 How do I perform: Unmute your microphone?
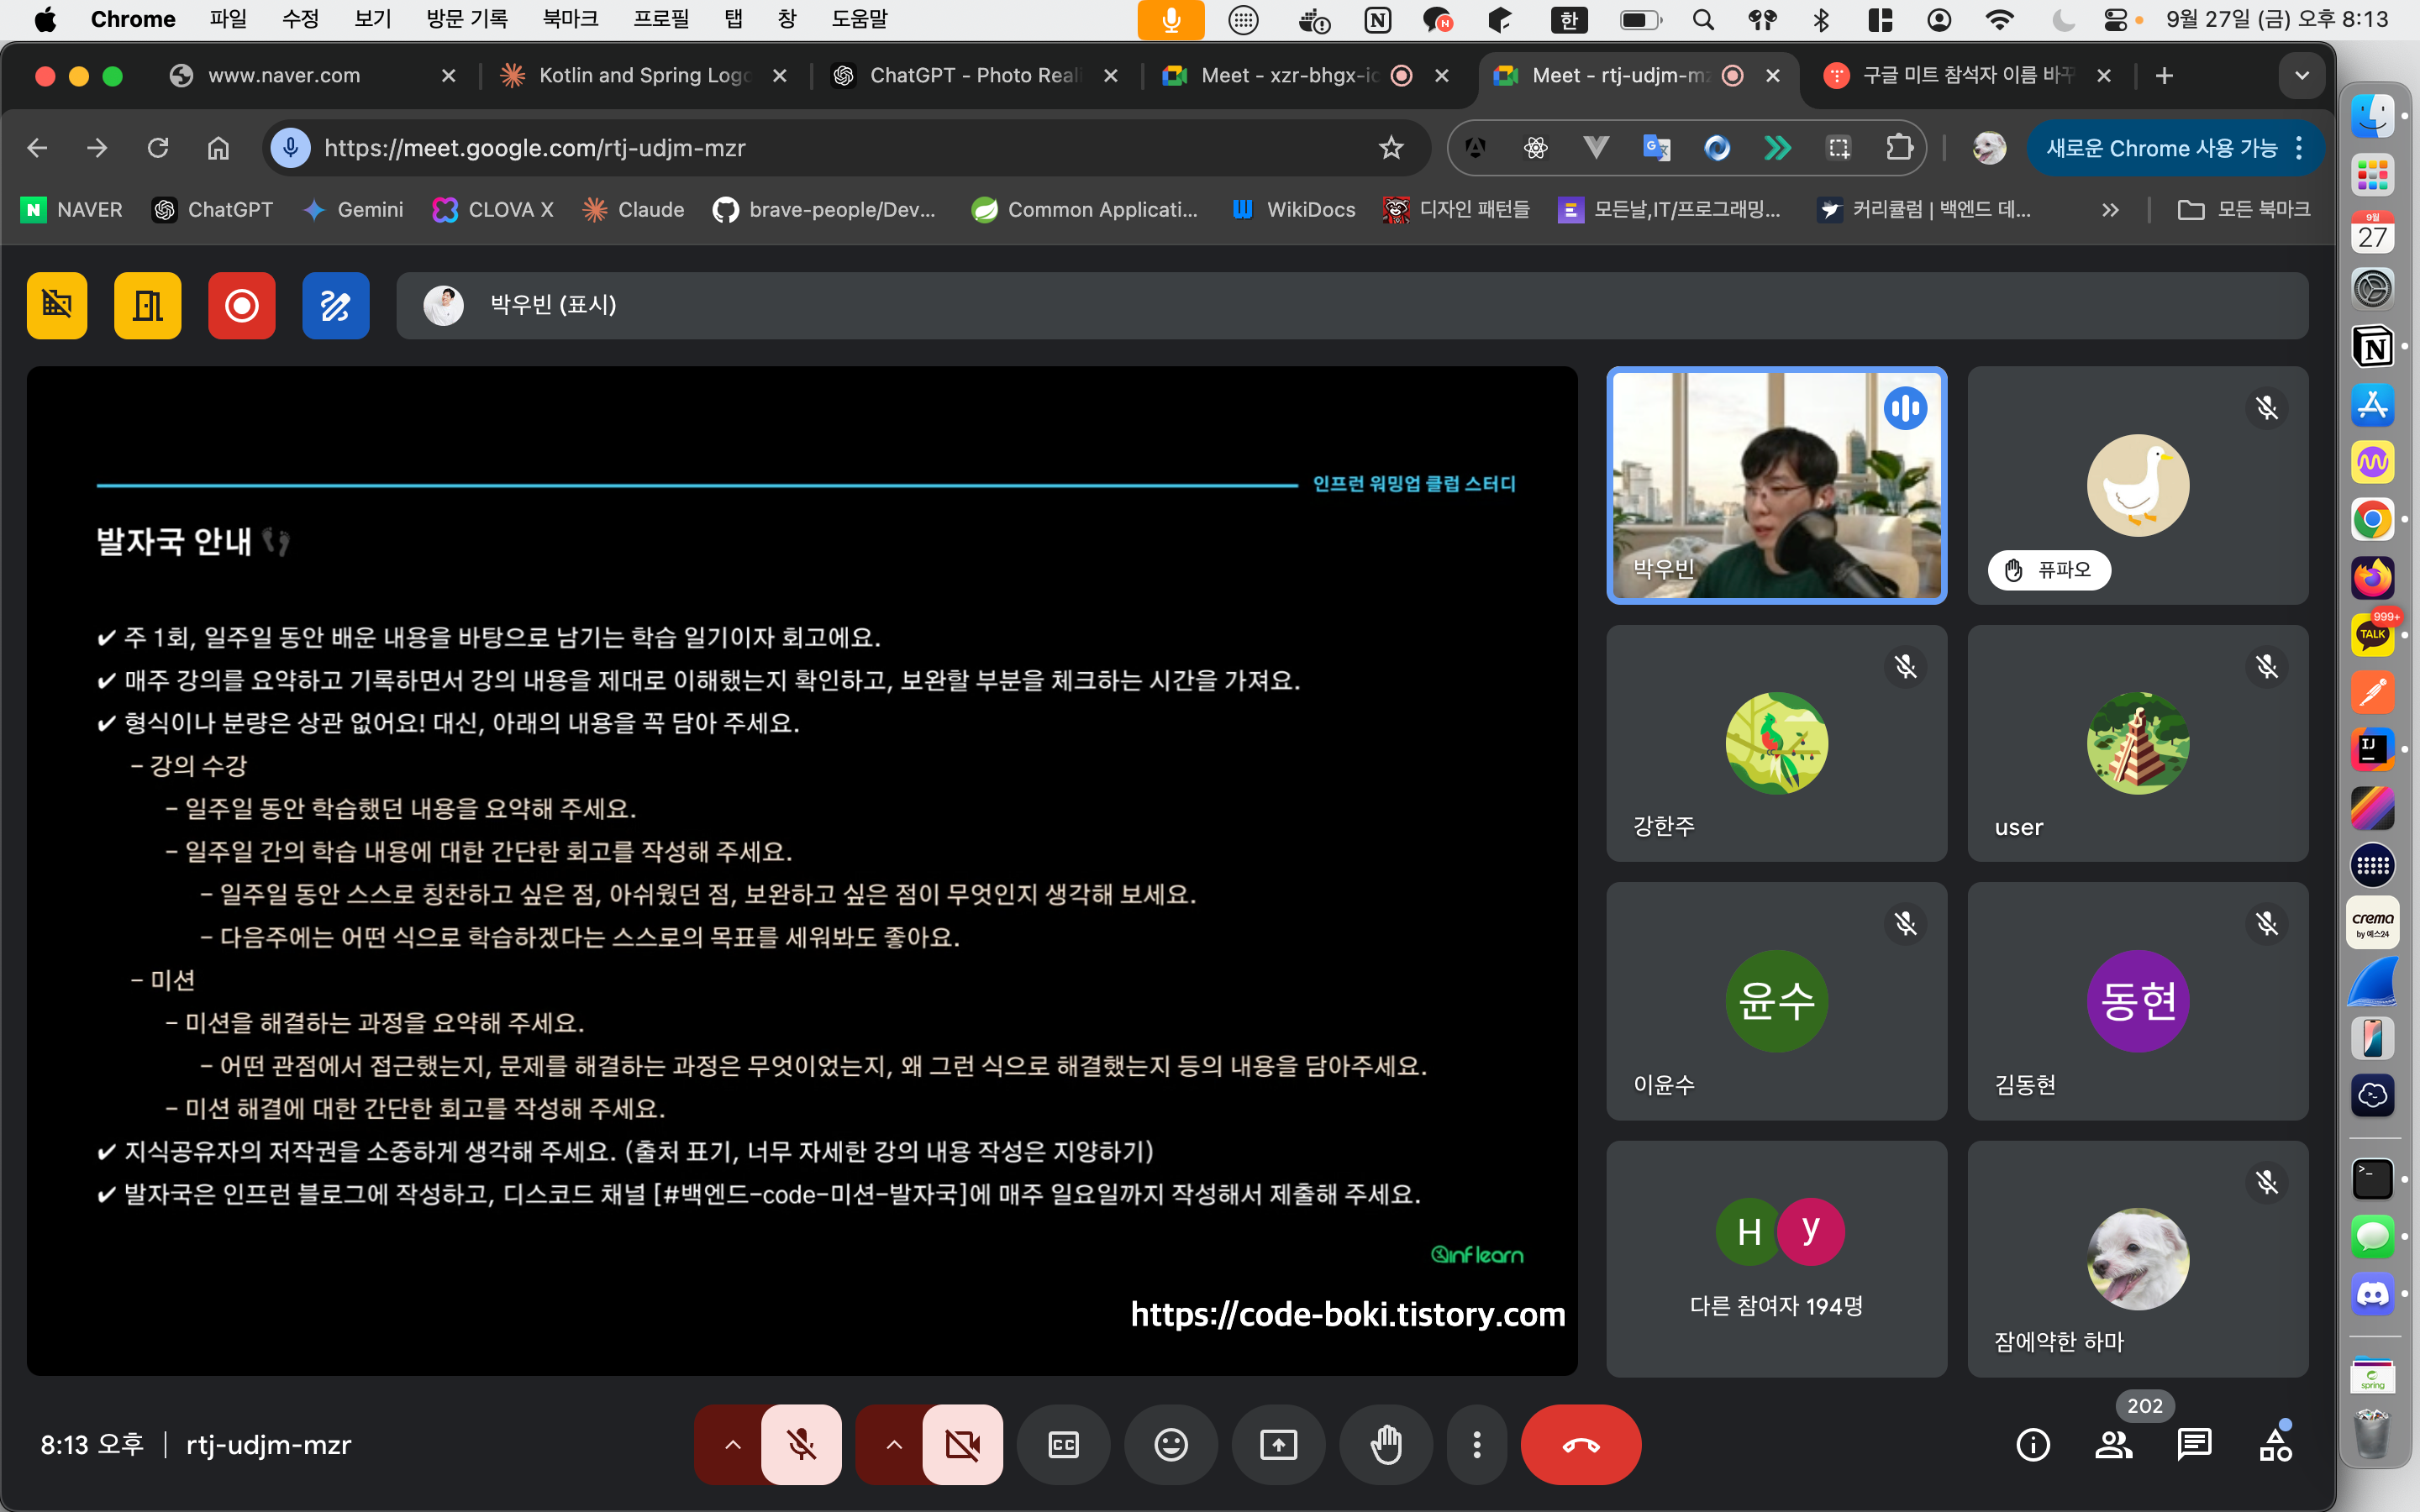(801, 1444)
